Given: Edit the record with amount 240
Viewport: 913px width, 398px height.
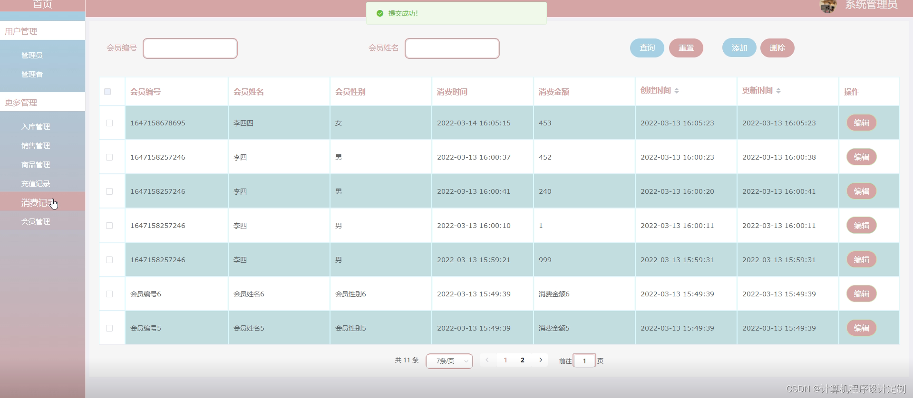Looking at the screenshot, I should pyautogui.click(x=862, y=191).
